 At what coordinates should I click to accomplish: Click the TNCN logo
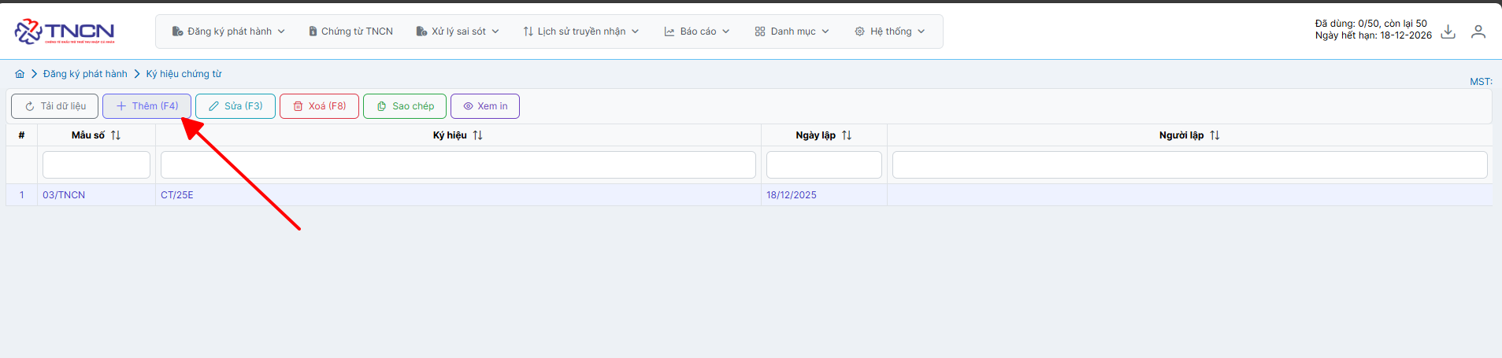coord(65,31)
